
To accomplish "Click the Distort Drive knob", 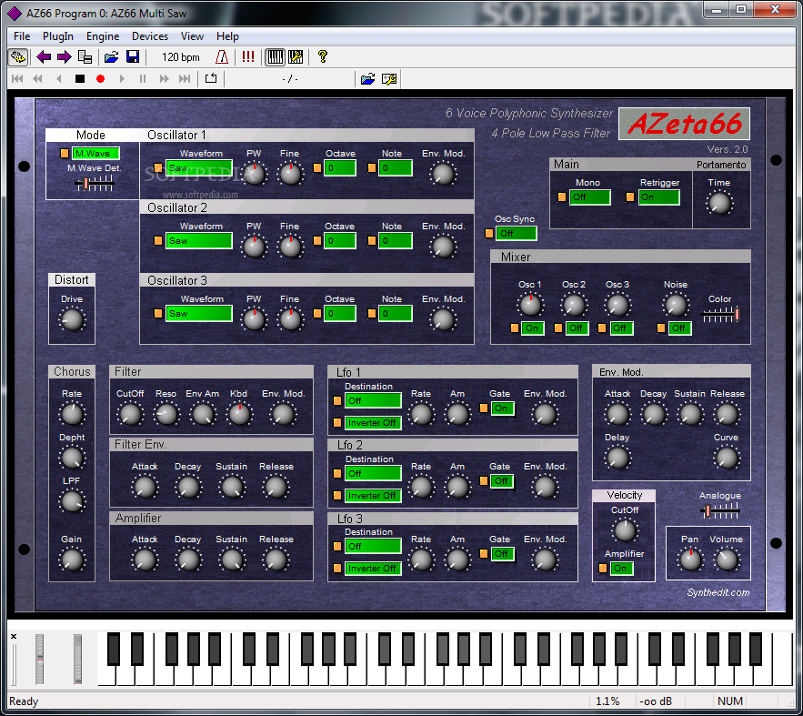I will pos(72,320).
